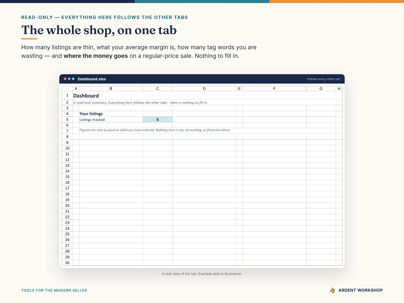Viewport: 404px width, 303px height.
Task: Select column F header
Action: [x=274, y=89]
